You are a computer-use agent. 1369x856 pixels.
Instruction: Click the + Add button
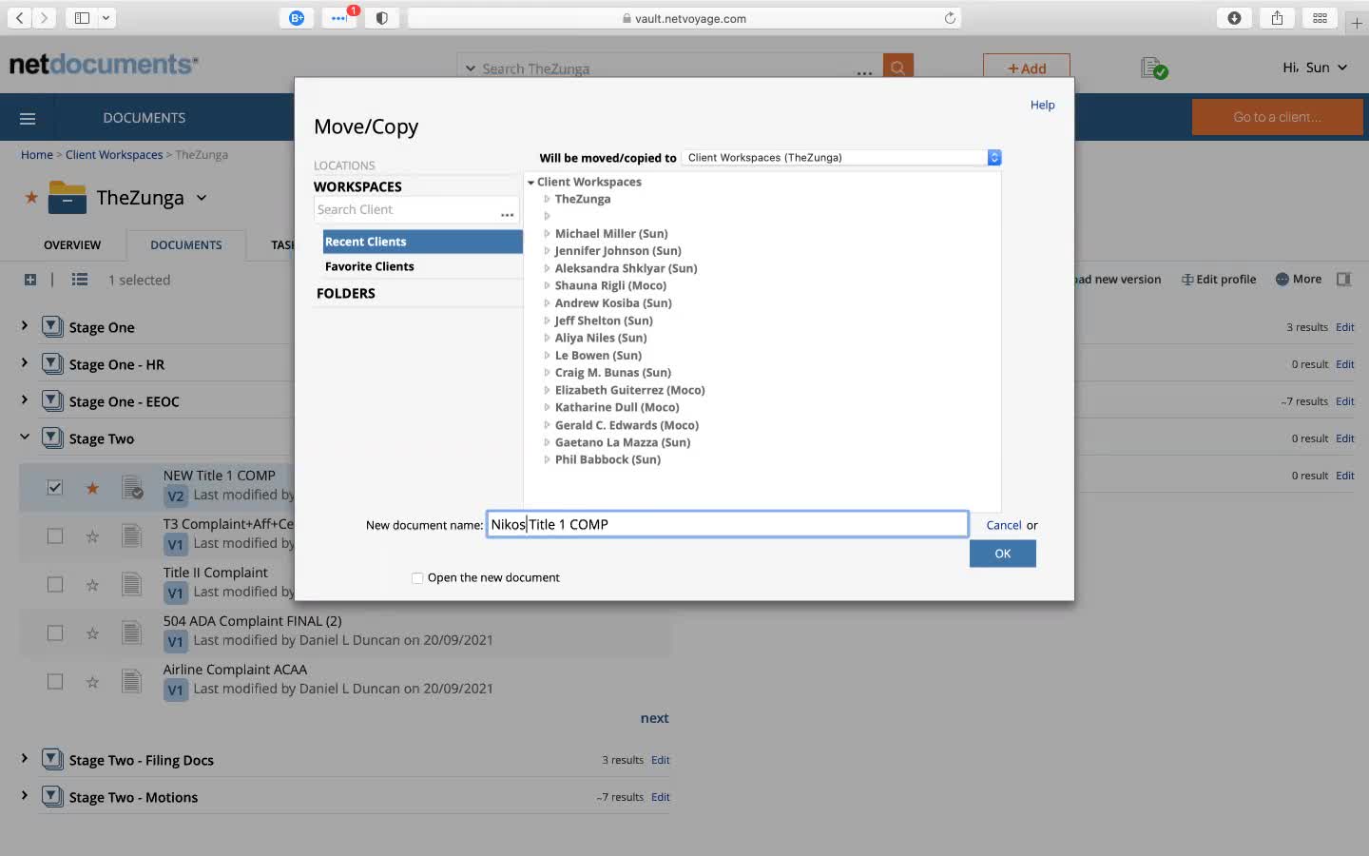[x=1026, y=67]
